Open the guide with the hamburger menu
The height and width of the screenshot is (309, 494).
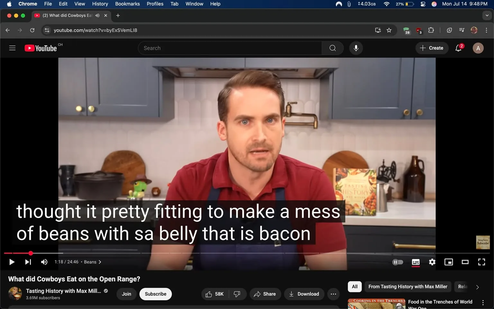click(12, 48)
